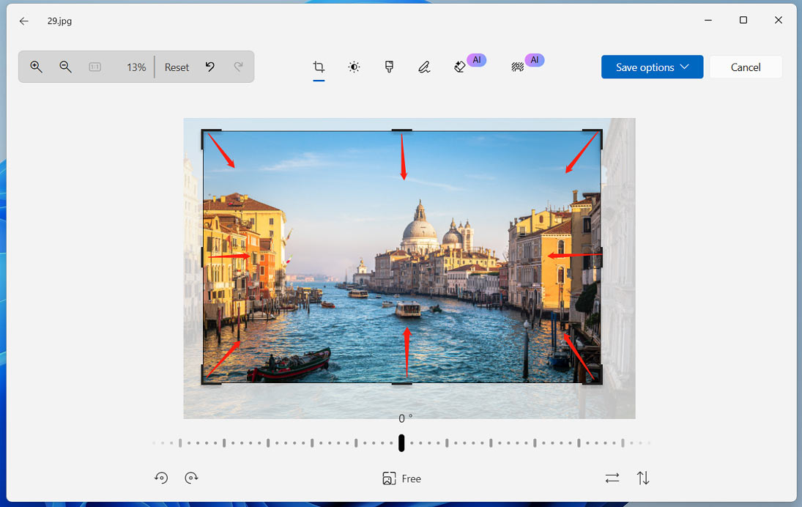Viewport: 802px width, 507px height.
Task: Adjust the straighten rotation slider
Action: click(x=401, y=443)
